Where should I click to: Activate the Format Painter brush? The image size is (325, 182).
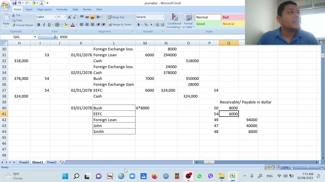(x=23, y=25)
